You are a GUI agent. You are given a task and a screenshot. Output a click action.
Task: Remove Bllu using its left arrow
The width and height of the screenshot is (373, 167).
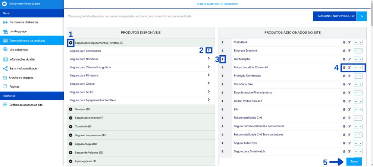click(223, 109)
